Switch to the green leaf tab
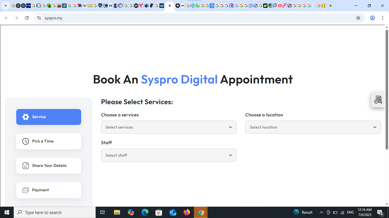This screenshot has width=389, height=218. click(x=198, y=6)
